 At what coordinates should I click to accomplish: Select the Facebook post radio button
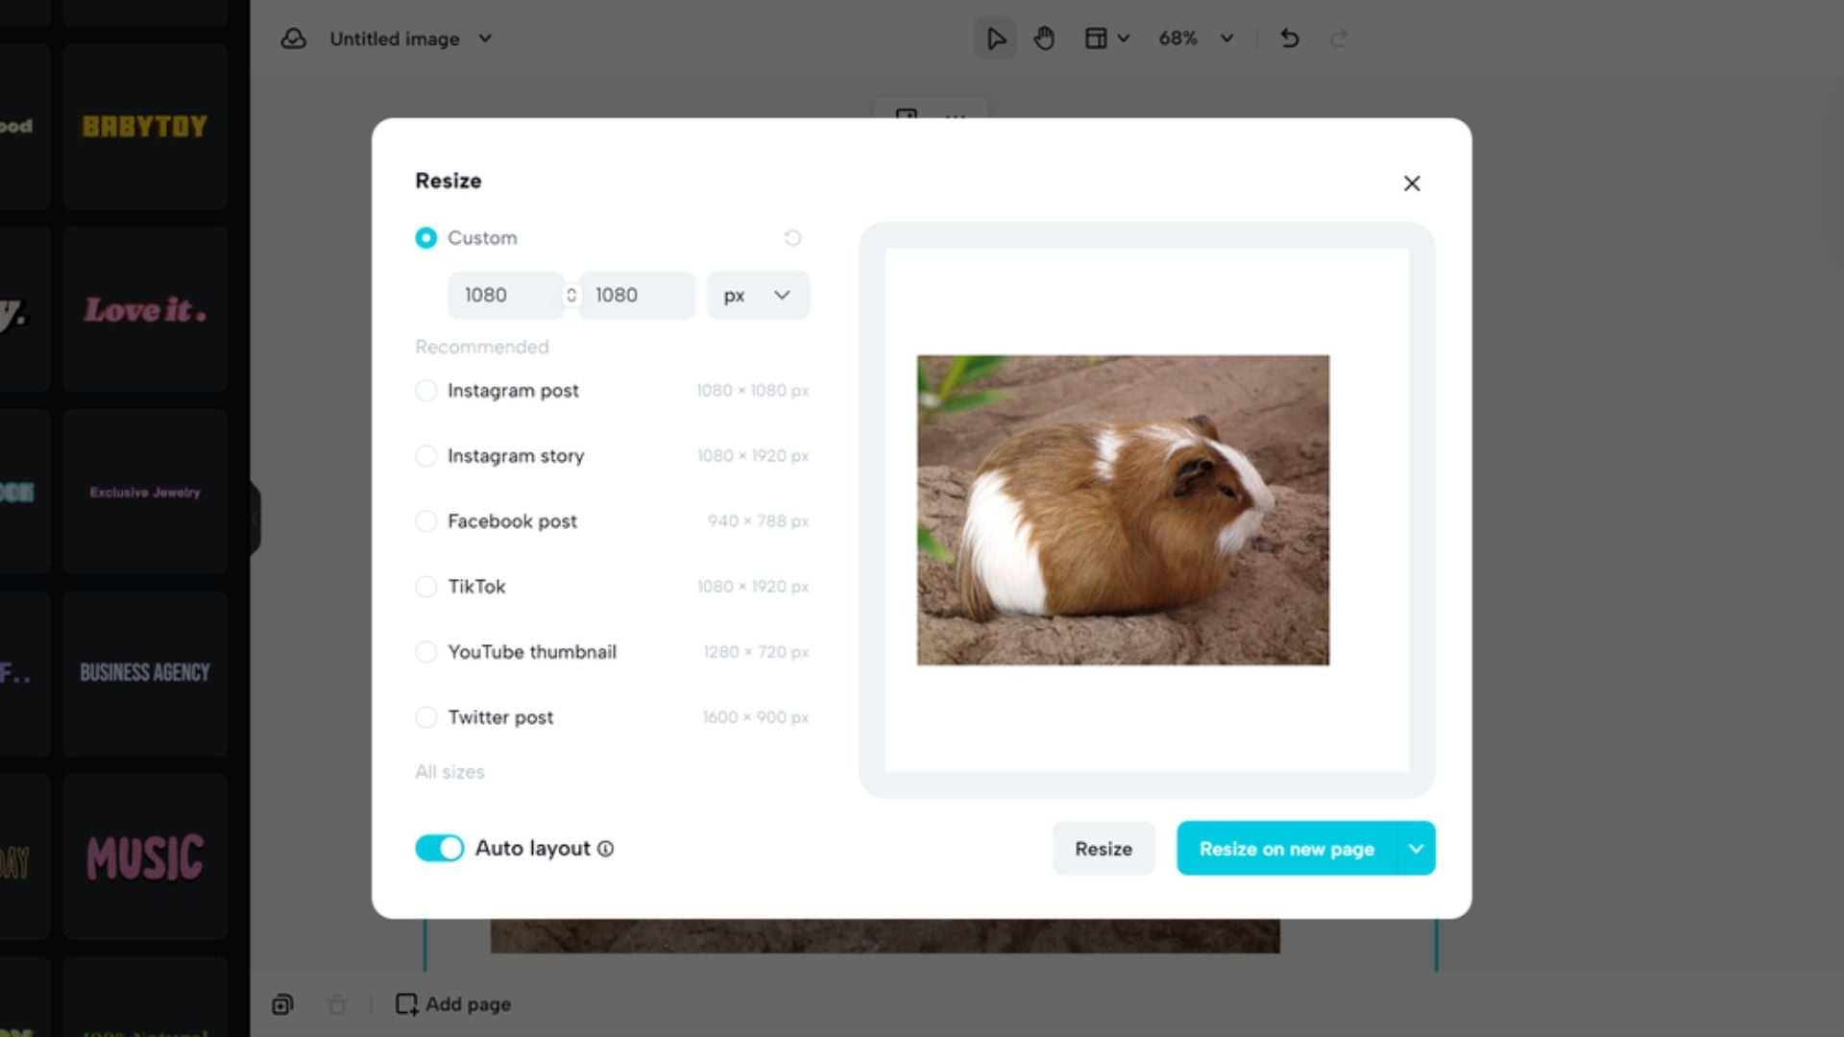pos(425,521)
